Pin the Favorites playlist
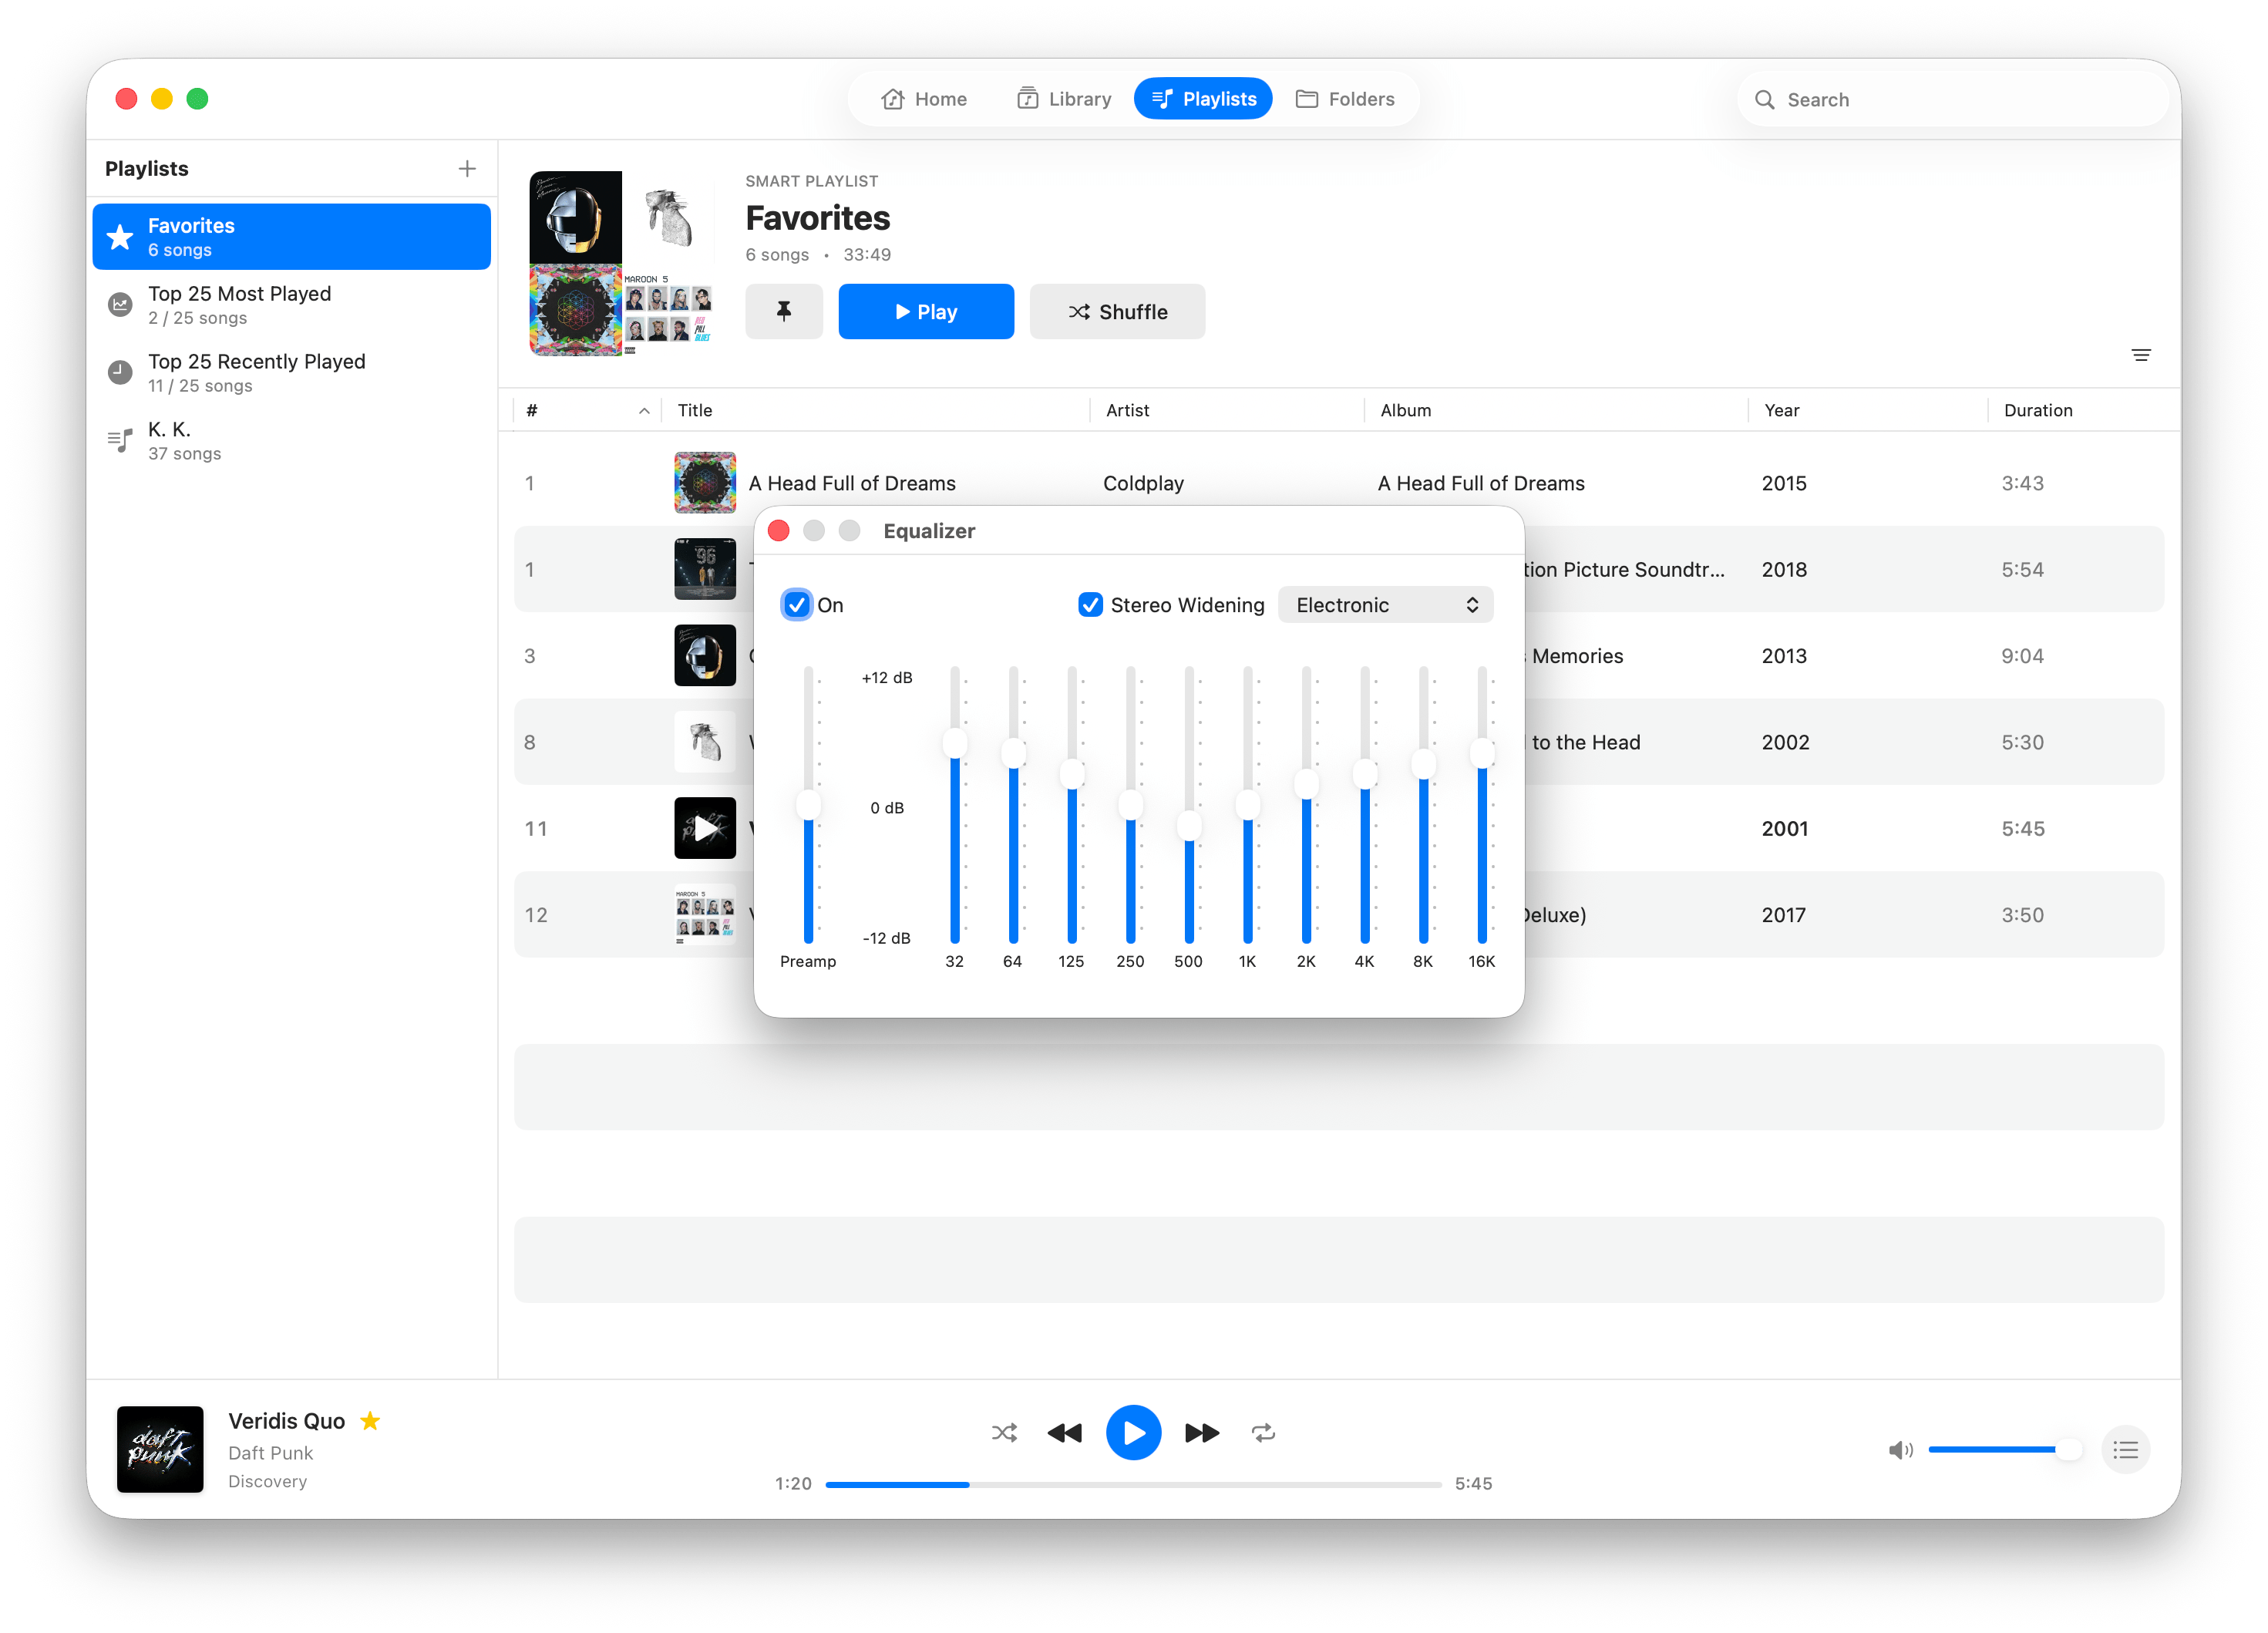 (x=784, y=312)
